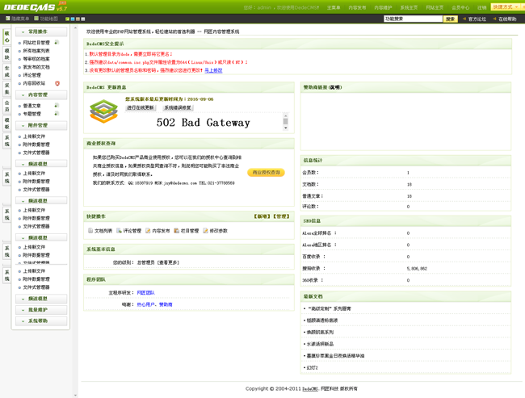The image size is (525, 398).
Task: Expand the 系统帮助 menu section
Action: (41, 321)
